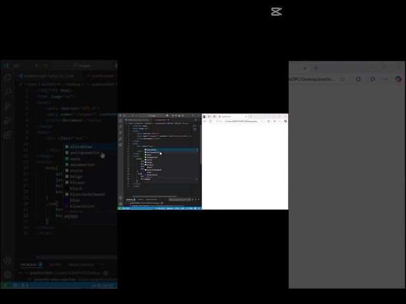Open Manage gear in the dimmed enlarged VS Code
The image size is (406, 304).
[x=8, y=274]
